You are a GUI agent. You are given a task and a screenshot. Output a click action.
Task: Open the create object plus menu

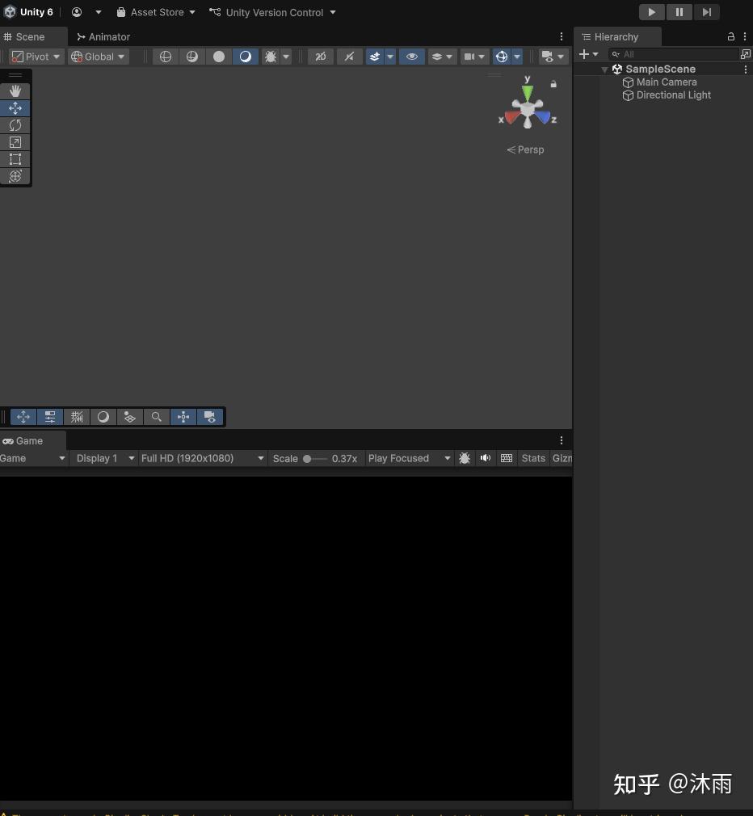coord(588,54)
